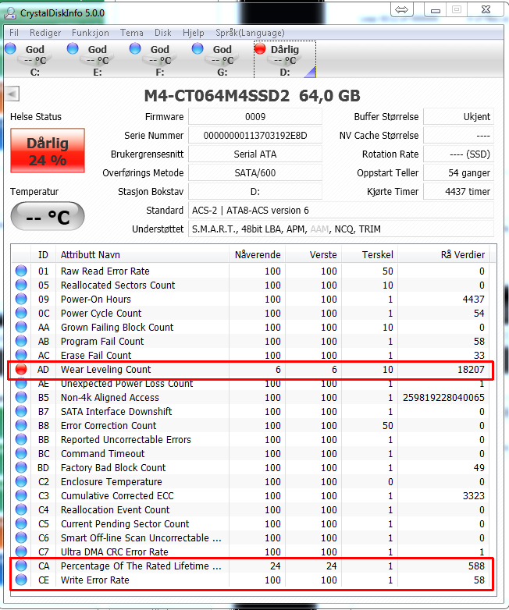Image resolution: width=509 pixels, height=610 pixels.
Task: Click the Buffer Størrelse field showing Ukjent
Action: tap(459, 117)
